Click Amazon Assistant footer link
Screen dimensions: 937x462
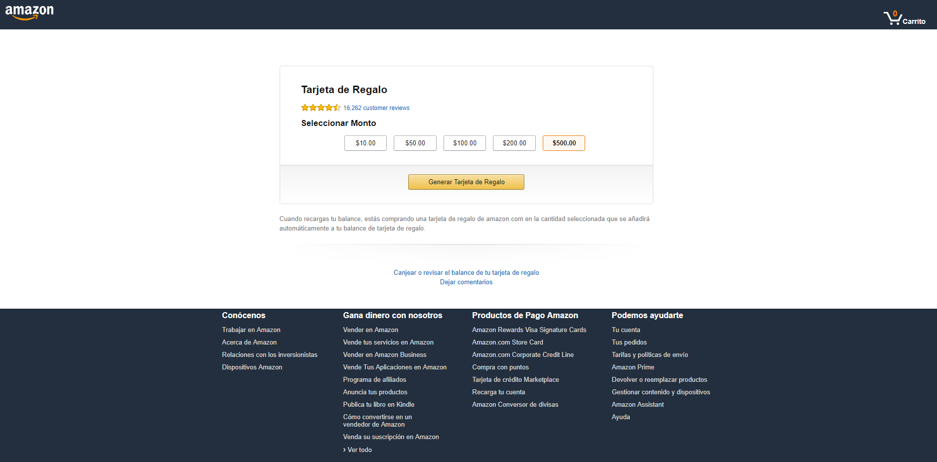tap(638, 404)
